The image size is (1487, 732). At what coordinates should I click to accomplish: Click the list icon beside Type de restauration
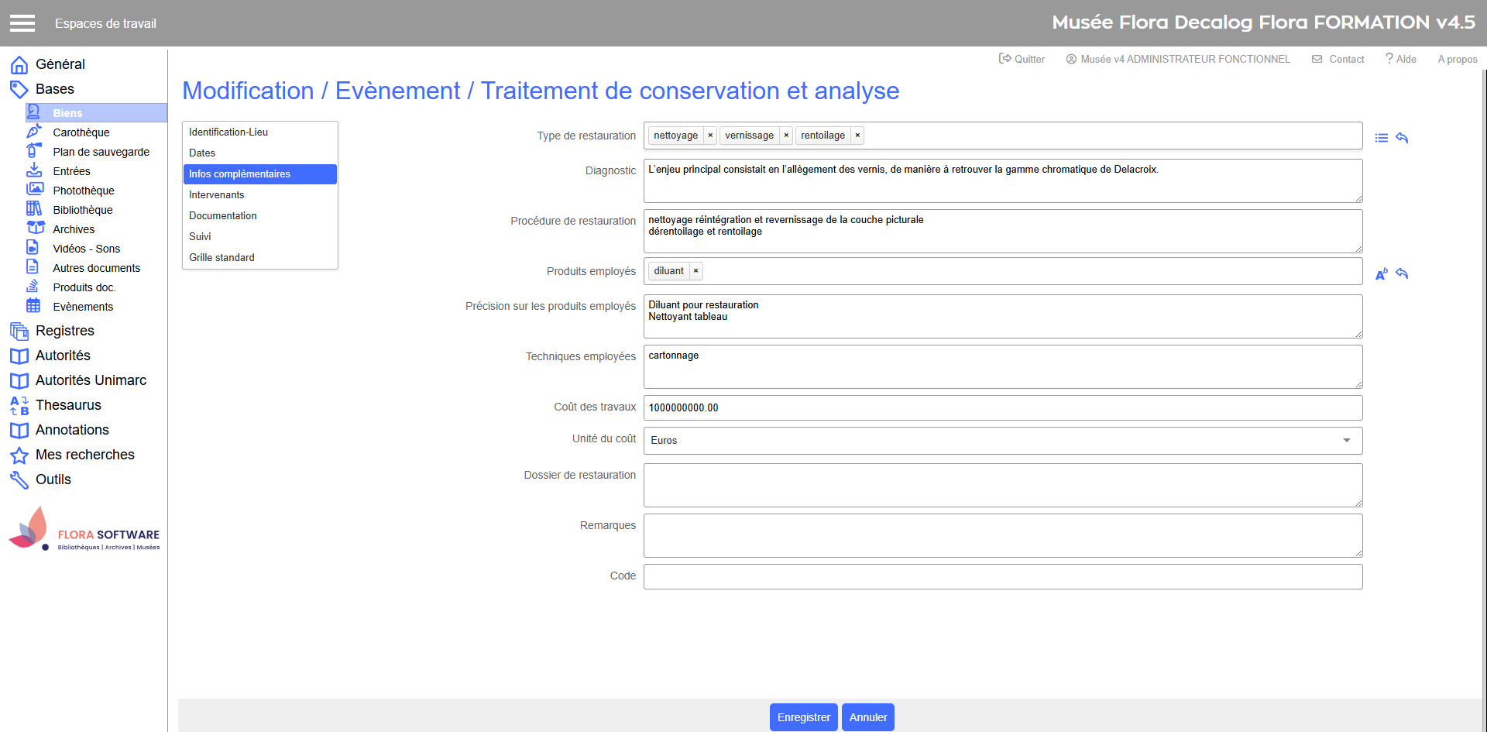point(1381,138)
